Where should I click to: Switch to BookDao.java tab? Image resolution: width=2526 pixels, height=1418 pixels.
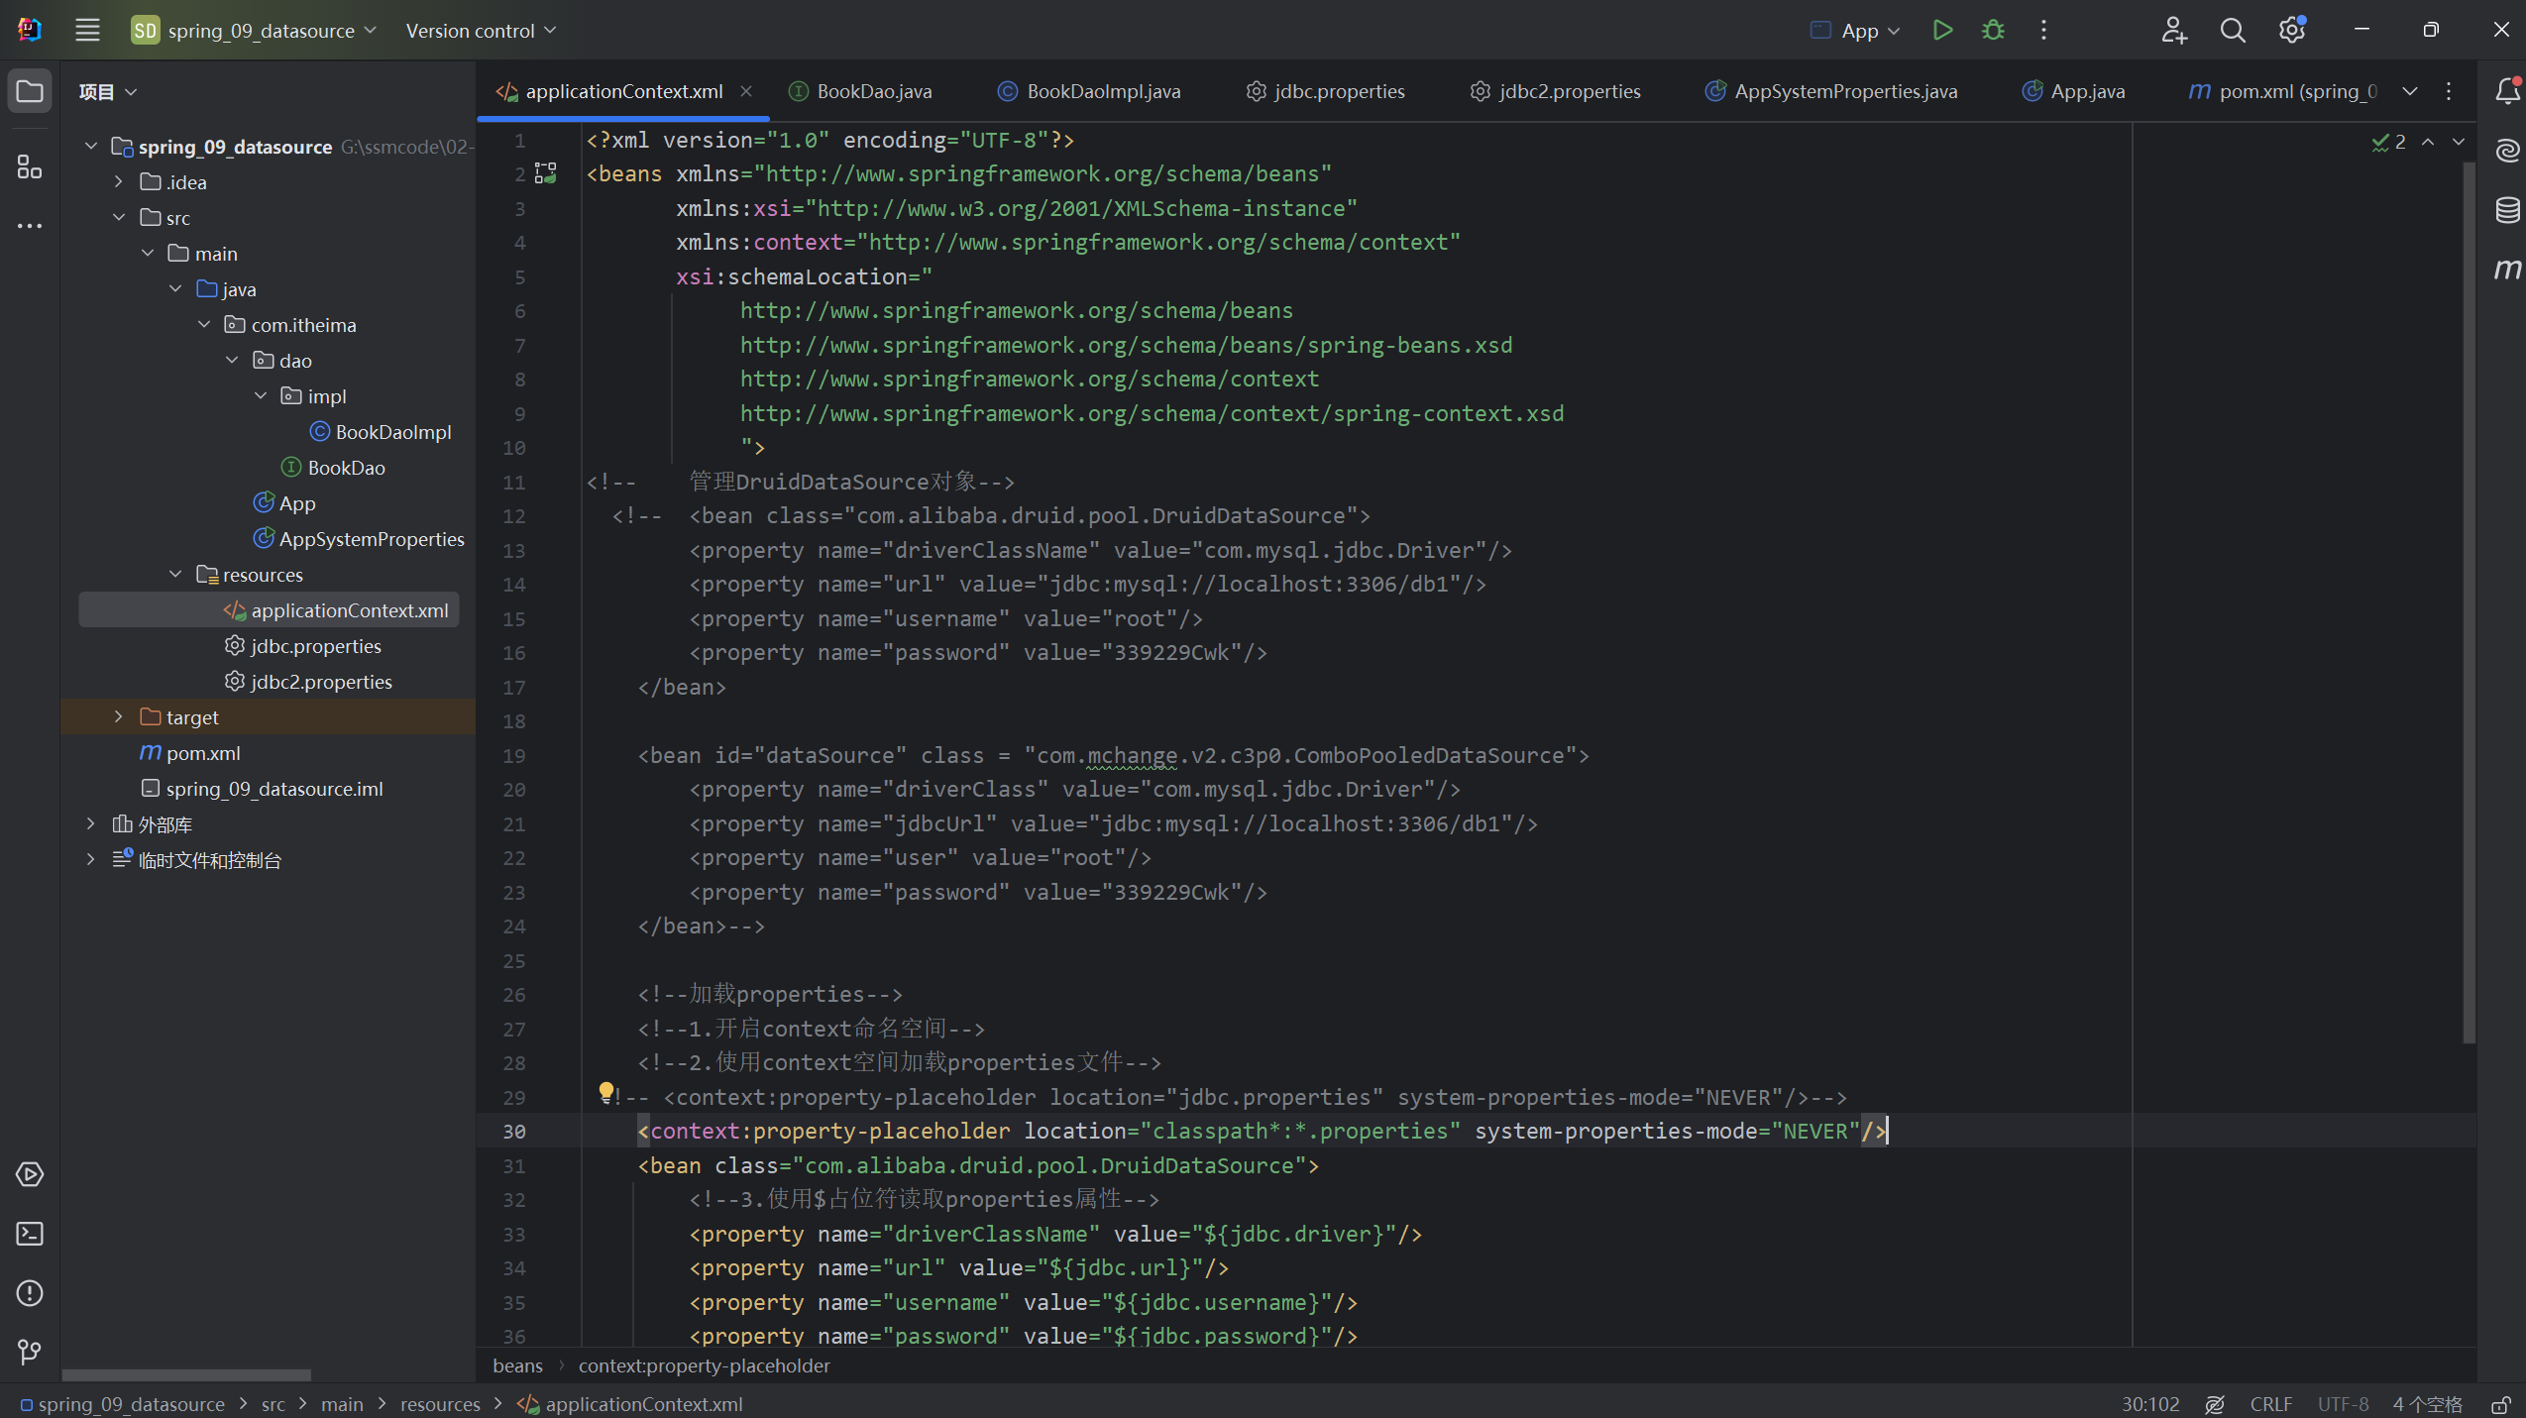click(860, 91)
